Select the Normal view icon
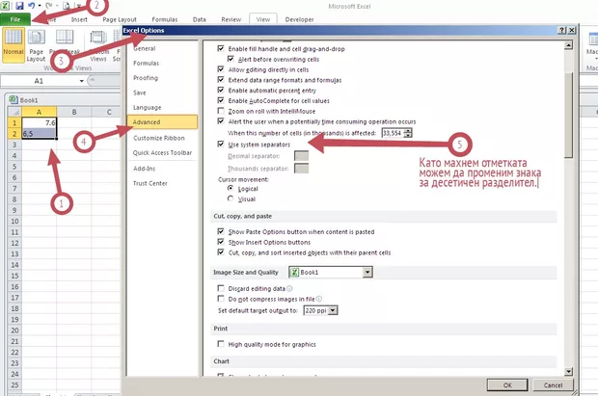 14,44
